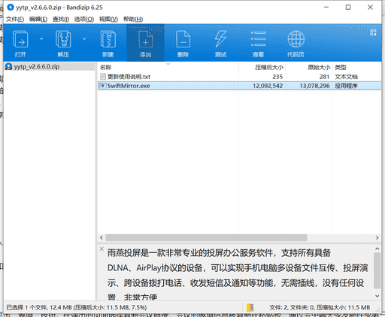Expand the Extract button dropdown arrow

tap(84, 38)
